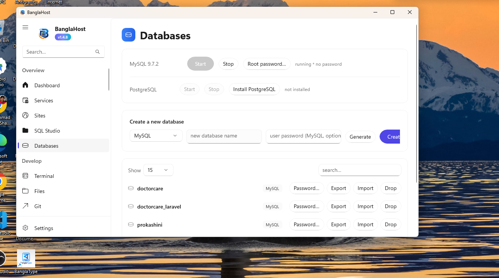Open SQL Studio from the sidebar

(64, 130)
